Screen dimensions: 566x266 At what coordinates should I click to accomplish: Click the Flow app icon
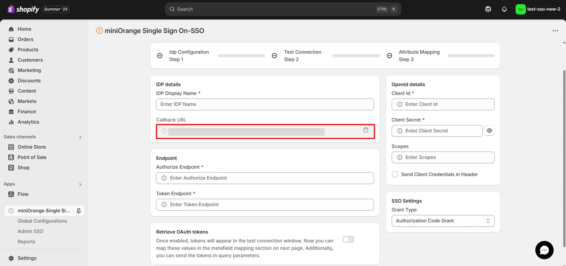tap(11, 194)
